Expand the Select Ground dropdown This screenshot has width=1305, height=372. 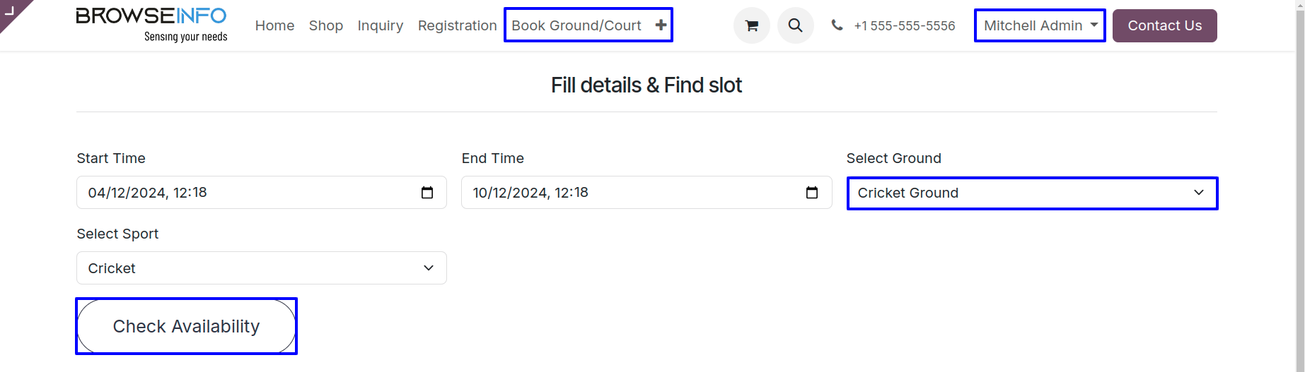[1033, 193]
